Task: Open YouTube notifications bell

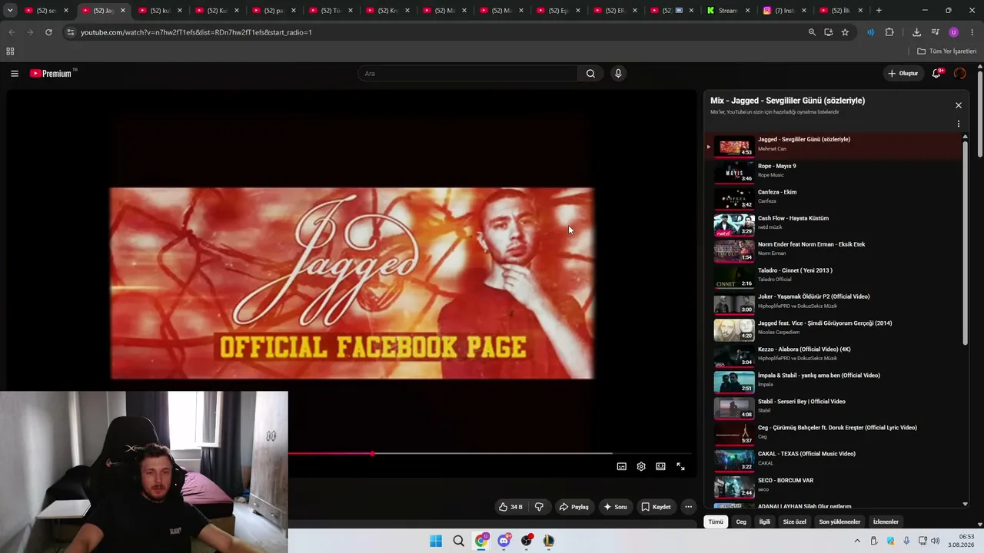Action: pyautogui.click(x=936, y=74)
